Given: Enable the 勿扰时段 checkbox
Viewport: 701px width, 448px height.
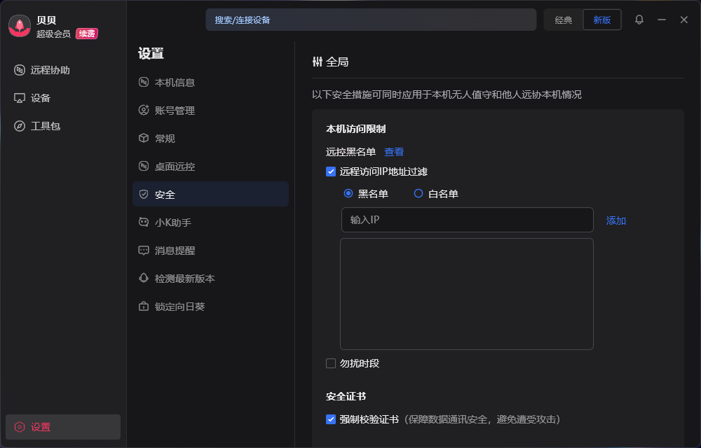Looking at the screenshot, I should [331, 363].
